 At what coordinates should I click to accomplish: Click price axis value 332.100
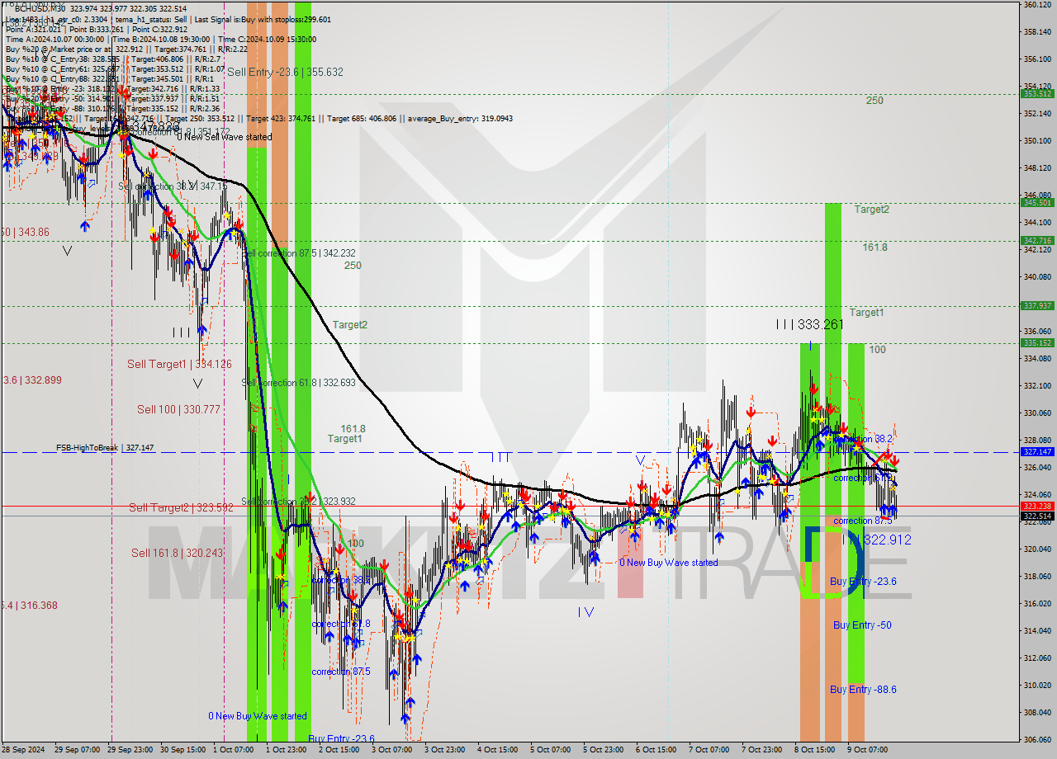[1037, 385]
